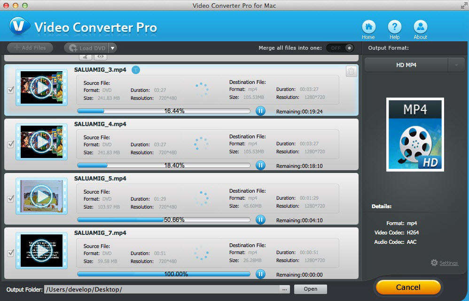469x301 pixels.
Task: Click the Video Converter Pro logo
Action: click(19, 26)
